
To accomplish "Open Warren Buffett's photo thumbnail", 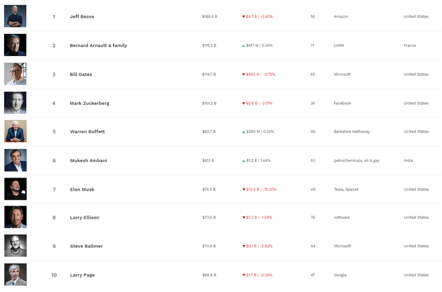I will [15, 132].
